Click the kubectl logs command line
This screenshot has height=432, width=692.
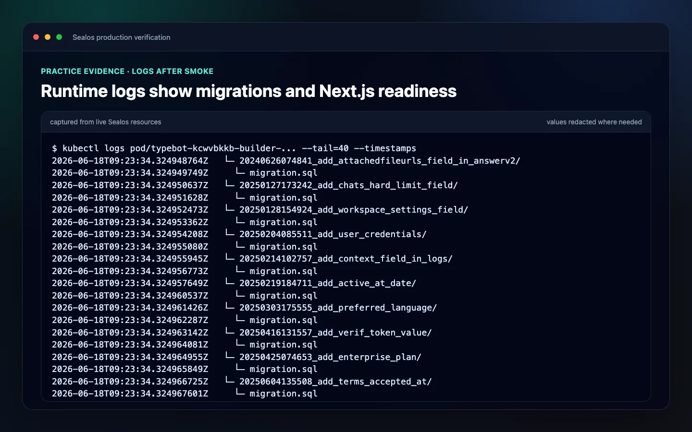[x=234, y=148]
